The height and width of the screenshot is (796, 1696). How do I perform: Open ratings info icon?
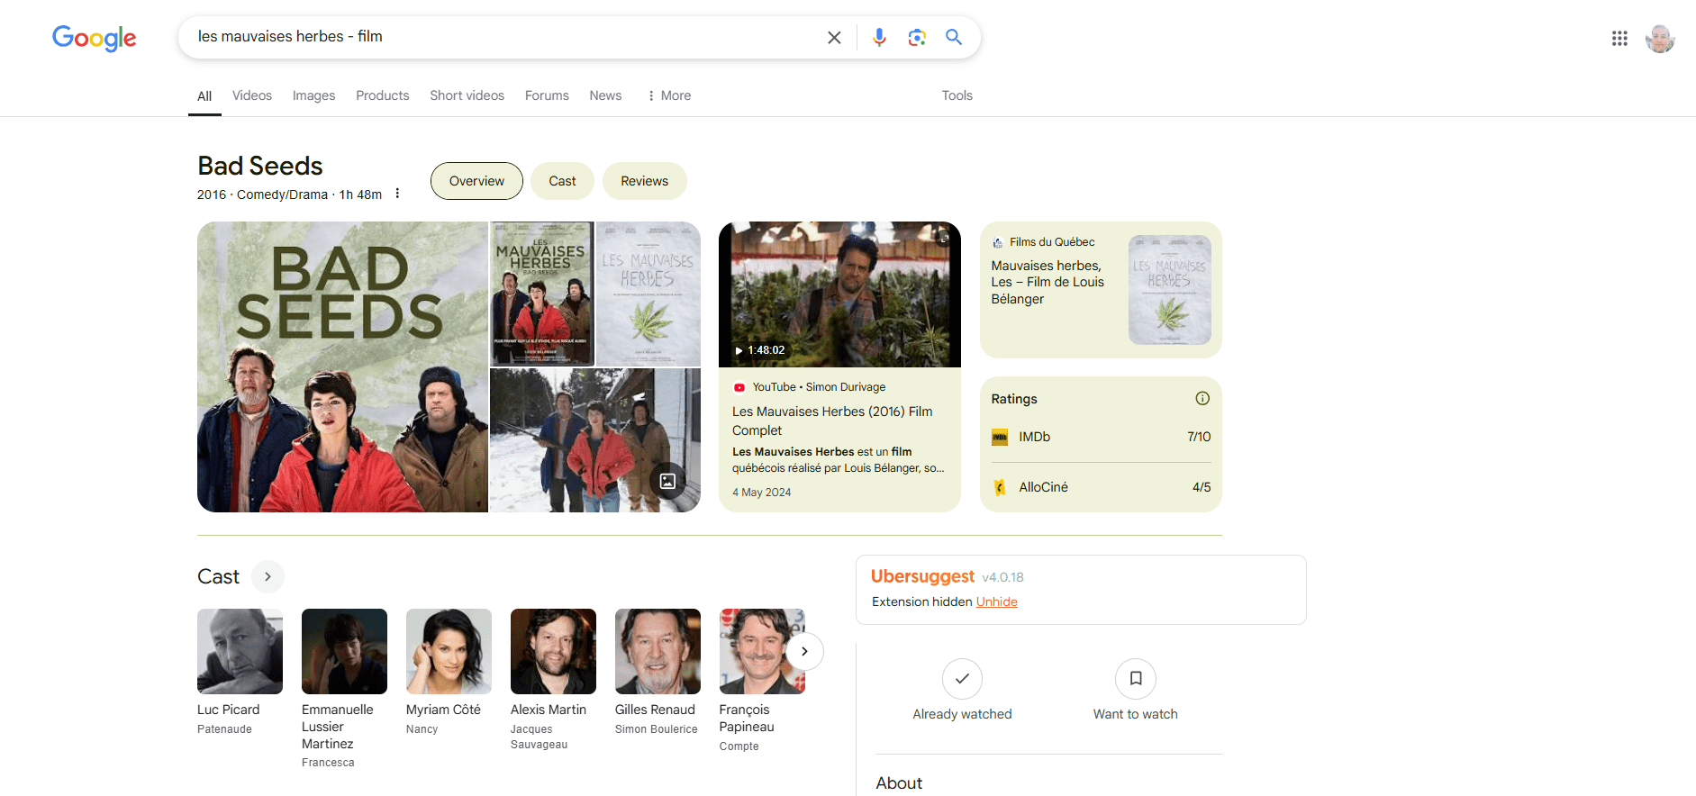[1202, 399]
